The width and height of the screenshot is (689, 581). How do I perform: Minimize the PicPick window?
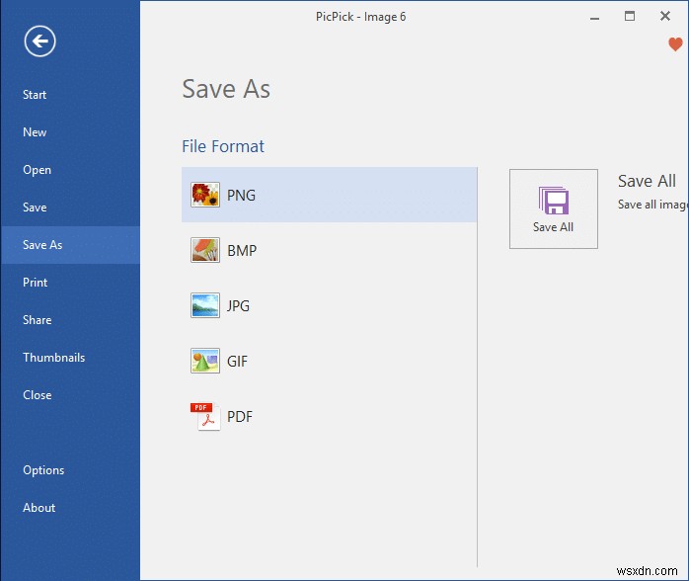[x=594, y=17]
